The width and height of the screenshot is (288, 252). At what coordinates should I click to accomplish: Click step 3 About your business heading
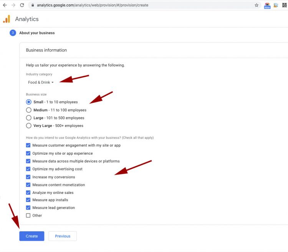coord(37,33)
